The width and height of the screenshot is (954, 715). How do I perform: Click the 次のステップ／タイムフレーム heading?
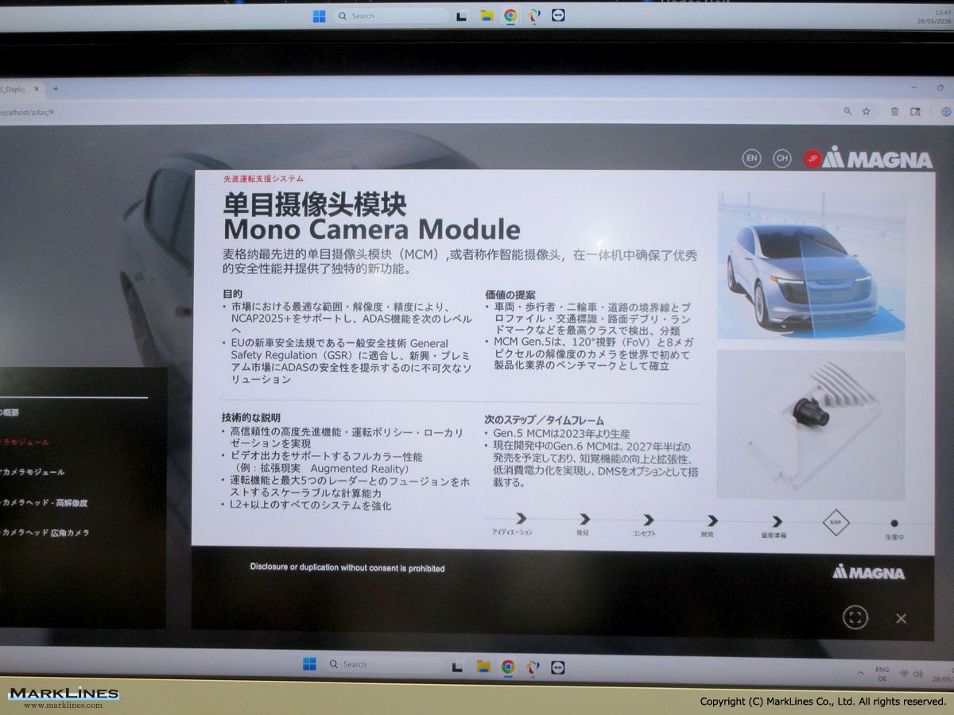click(544, 419)
